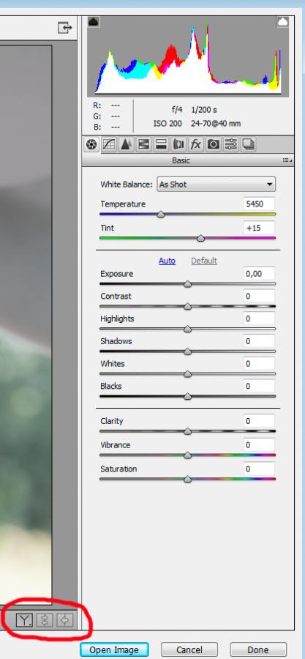Screen dimensions: 305x659
Task: Click the Contrast value field
Action: click(259, 296)
